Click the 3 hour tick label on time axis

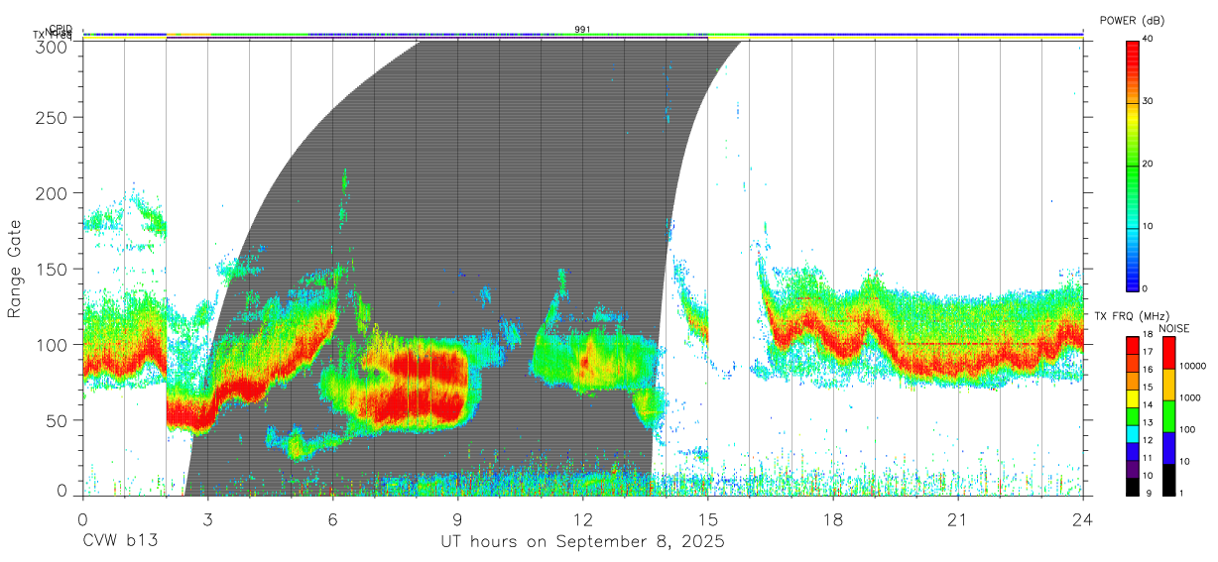coord(207,519)
